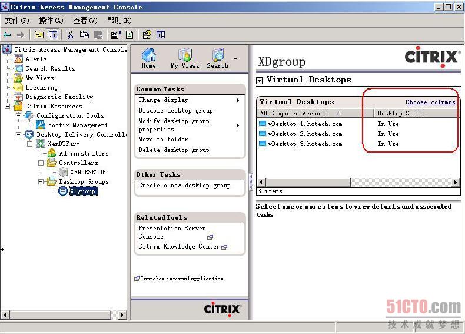This screenshot has height=334, width=465.
Task: Collapse the Desktop Delivery Controller node
Action: 18,134
